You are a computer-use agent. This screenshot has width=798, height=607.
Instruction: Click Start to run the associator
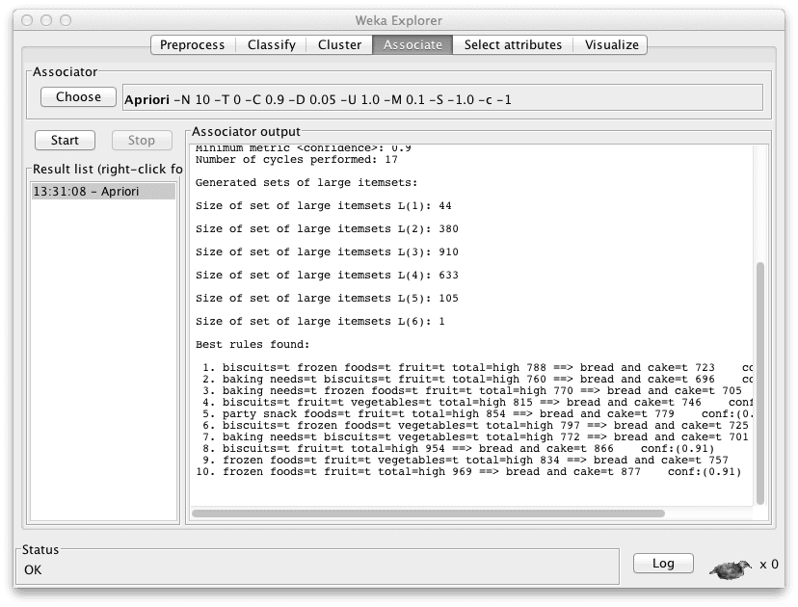65,140
